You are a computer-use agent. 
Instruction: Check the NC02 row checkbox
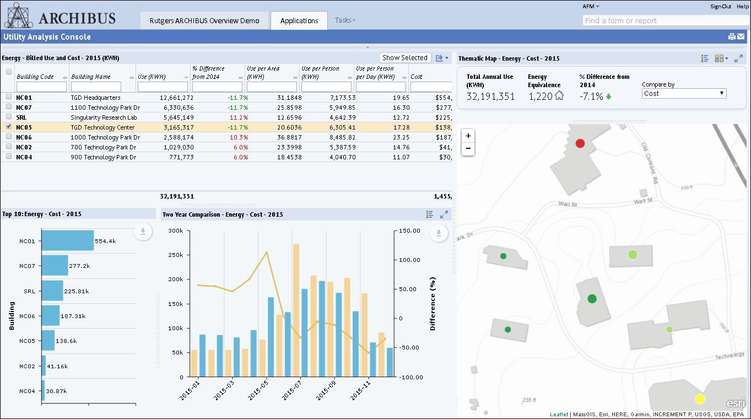point(8,147)
